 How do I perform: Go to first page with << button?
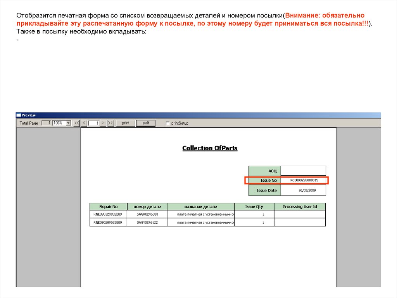pos(76,123)
